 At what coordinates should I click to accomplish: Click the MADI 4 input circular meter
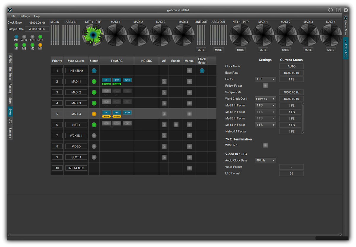pyautogui.click(x=183, y=35)
